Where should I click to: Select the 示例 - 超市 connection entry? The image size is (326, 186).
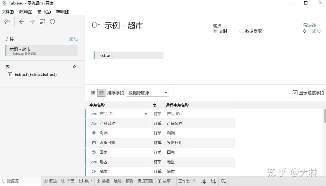tap(42, 51)
